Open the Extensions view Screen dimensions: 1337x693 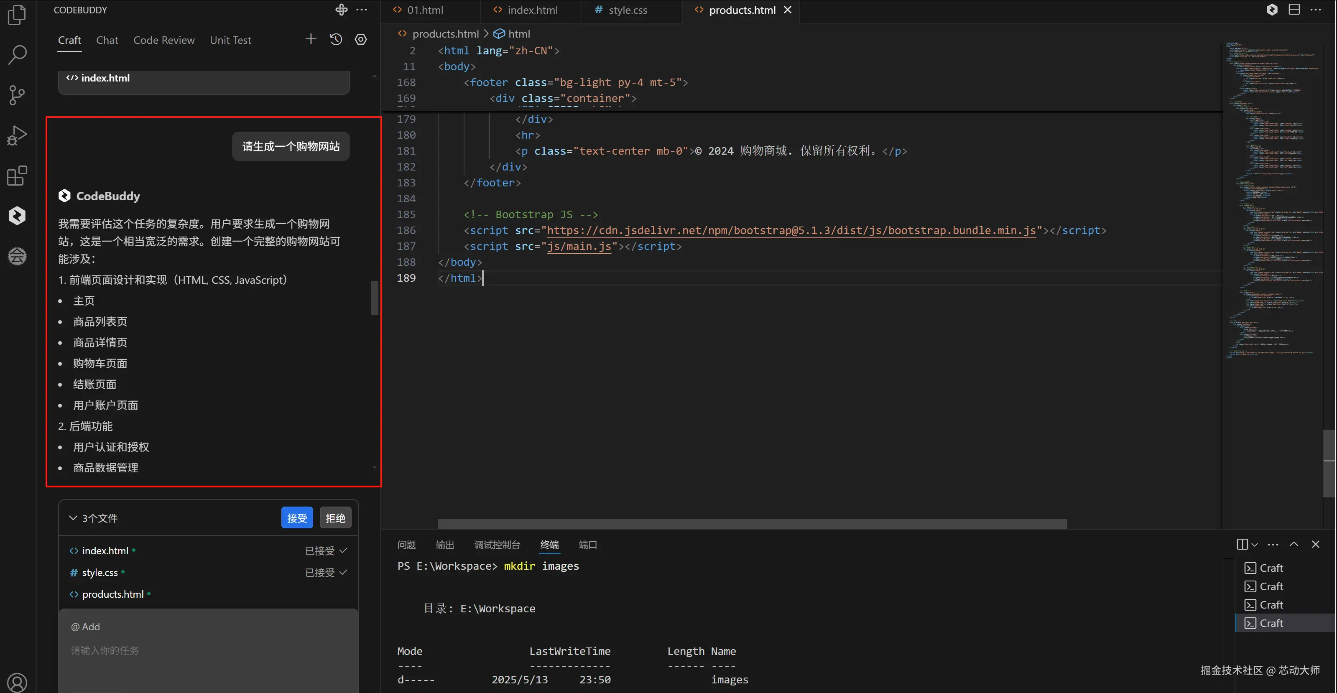coord(17,176)
